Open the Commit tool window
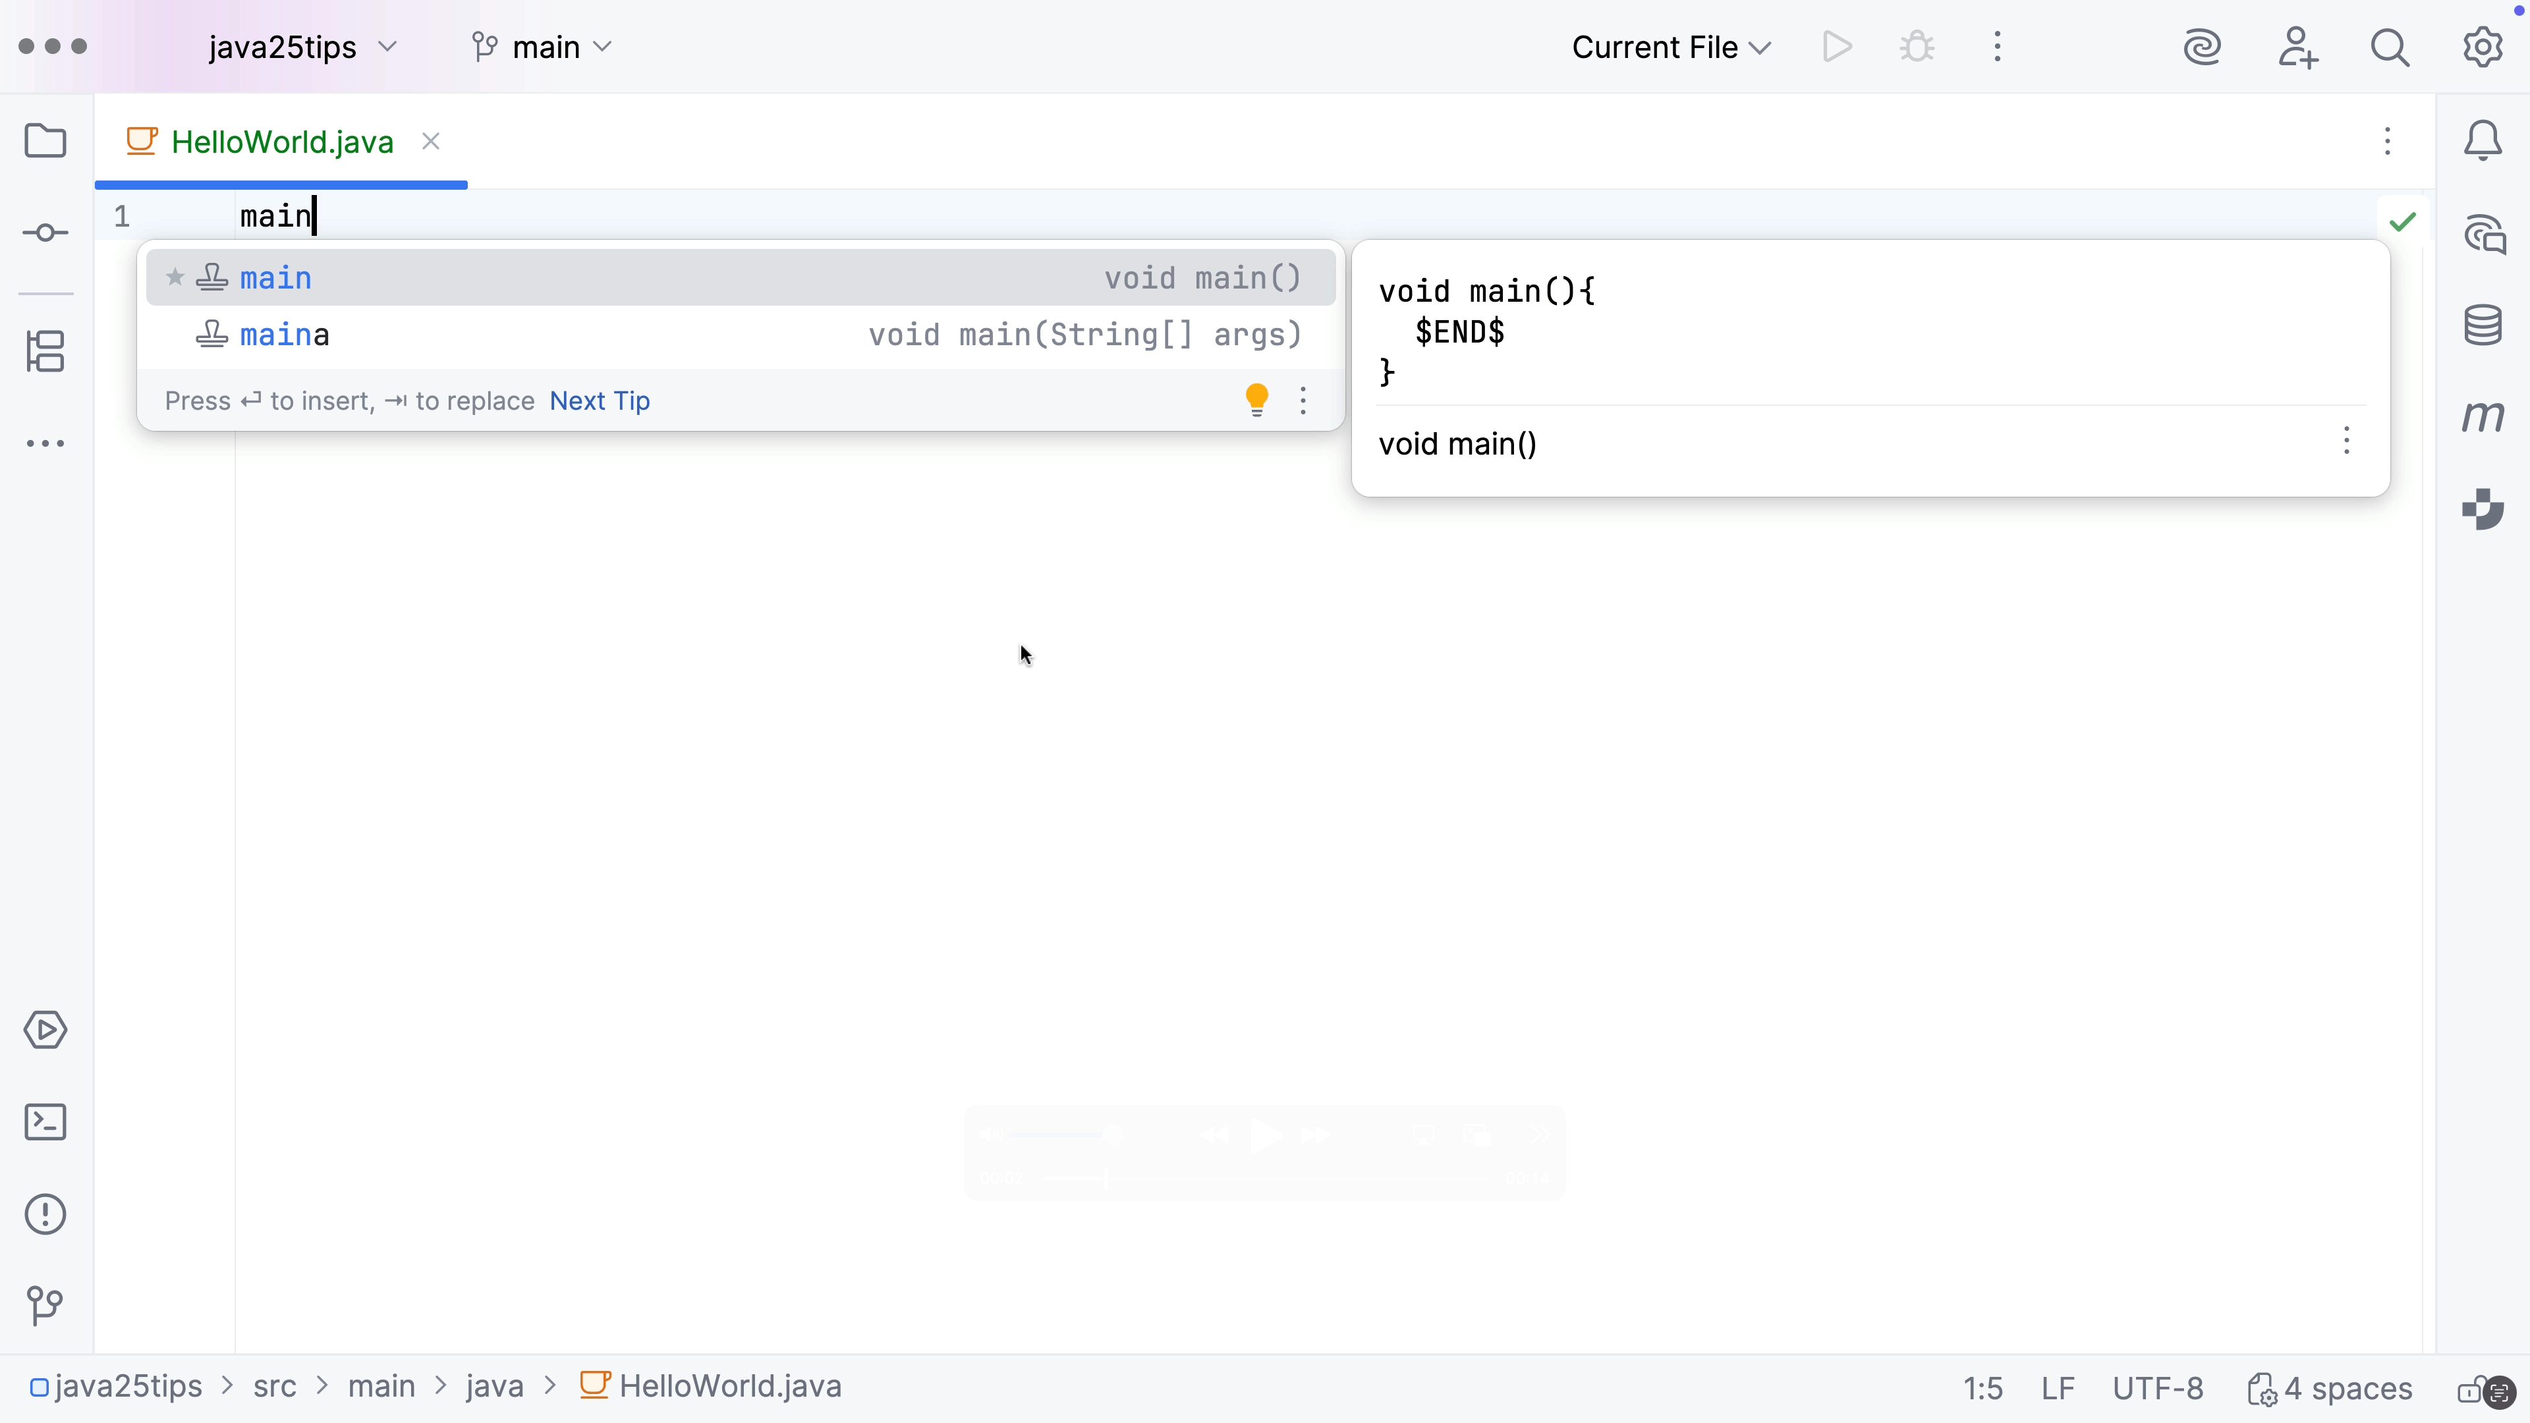This screenshot has width=2530, height=1423. coord(45,232)
